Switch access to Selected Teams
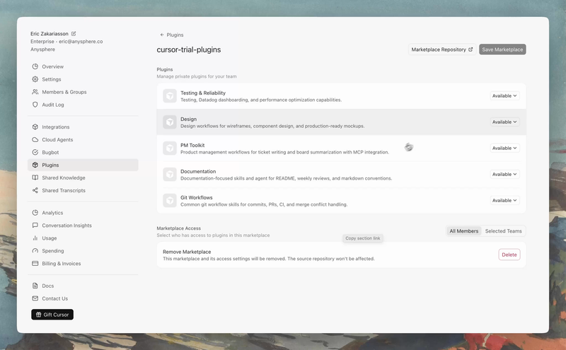The width and height of the screenshot is (566, 350). pos(503,231)
